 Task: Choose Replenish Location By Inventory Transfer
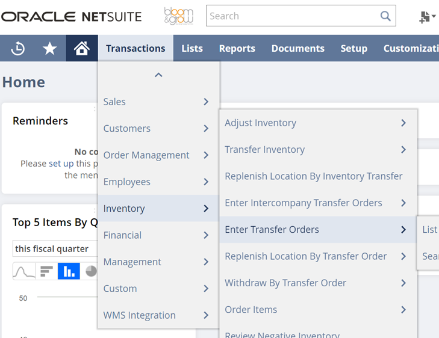tap(313, 176)
